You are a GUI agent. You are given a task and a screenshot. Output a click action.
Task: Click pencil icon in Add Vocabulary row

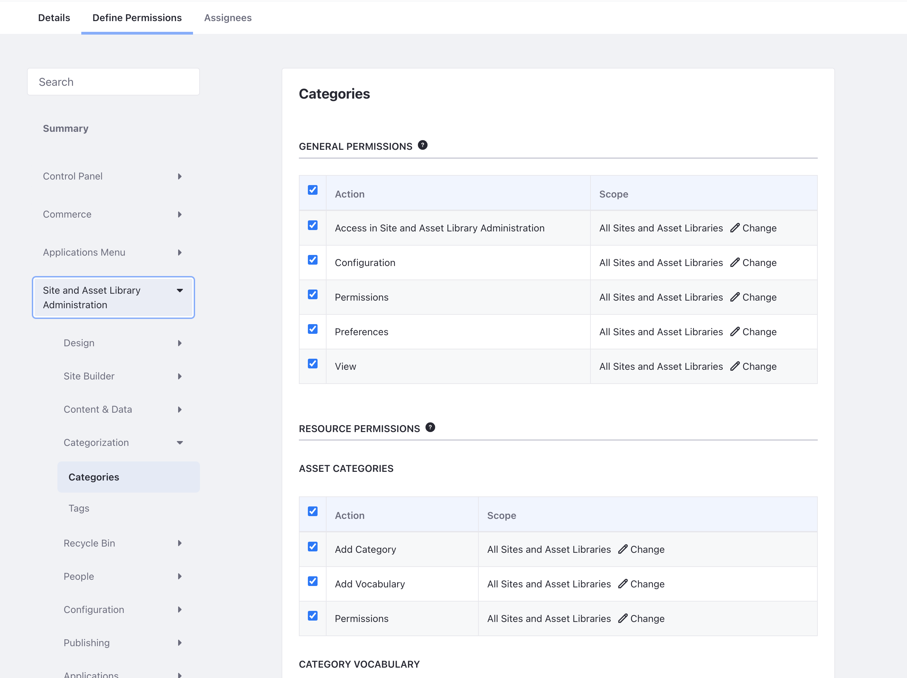point(622,584)
